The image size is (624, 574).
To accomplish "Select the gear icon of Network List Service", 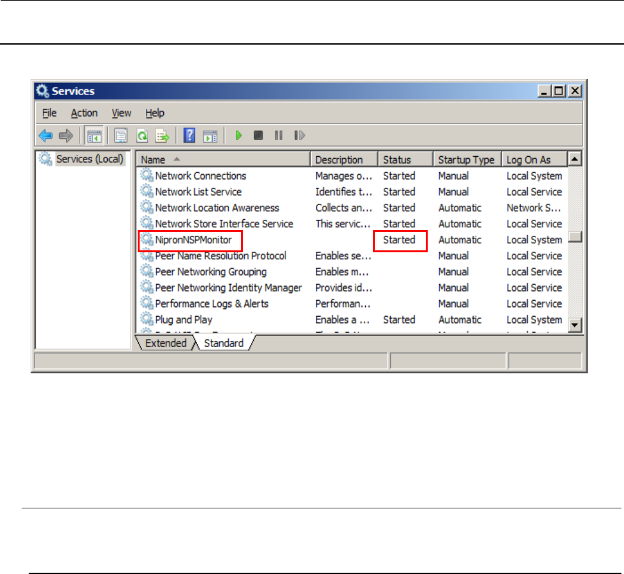I will point(147,191).
